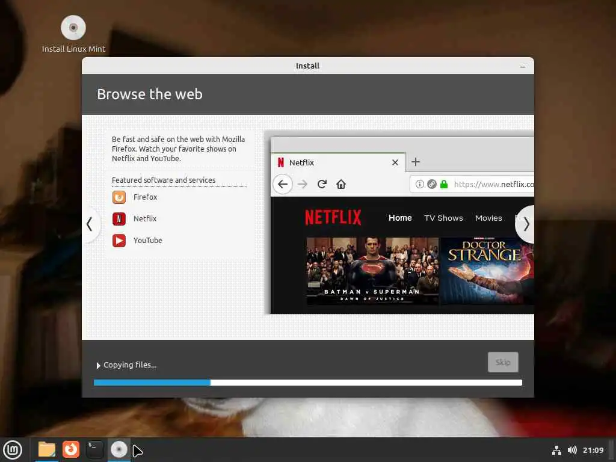Click the YouTube label in featured list
616x462 pixels.
[148, 241]
